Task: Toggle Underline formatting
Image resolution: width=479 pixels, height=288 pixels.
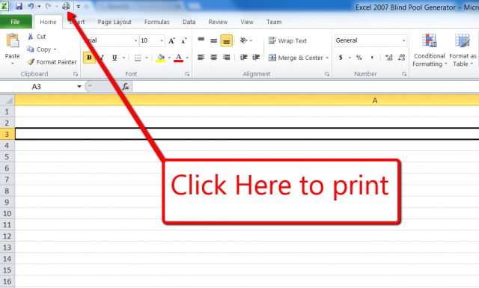Action: coord(115,58)
